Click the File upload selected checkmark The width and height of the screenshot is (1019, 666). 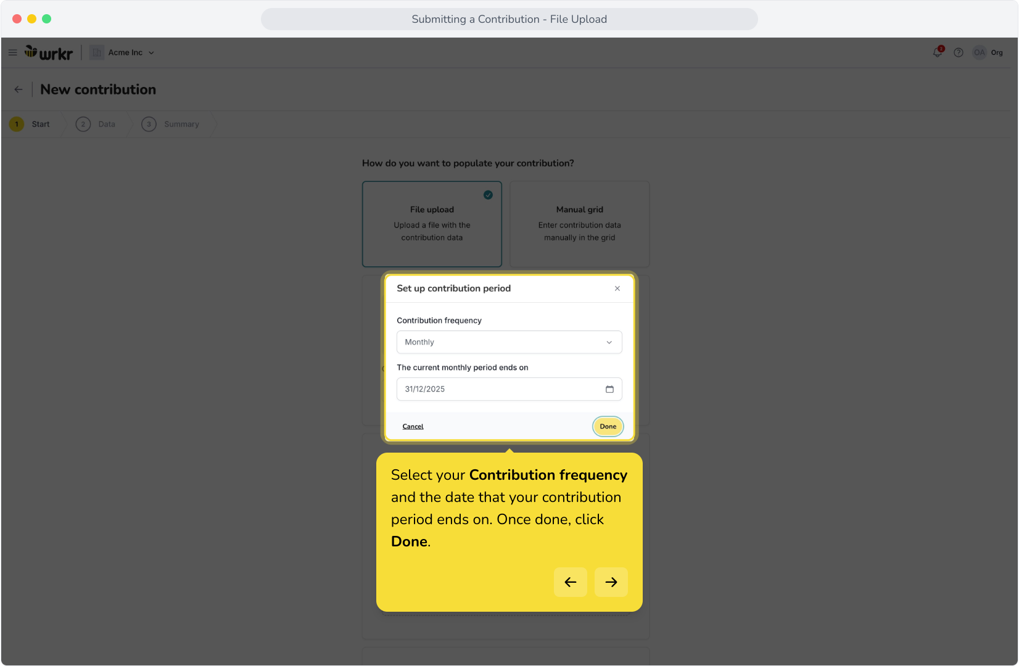coord(488,195)
